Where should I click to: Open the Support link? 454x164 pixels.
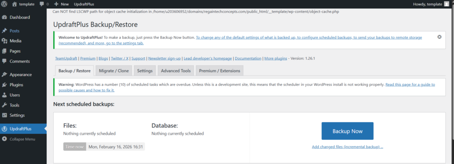coord(138,58)
